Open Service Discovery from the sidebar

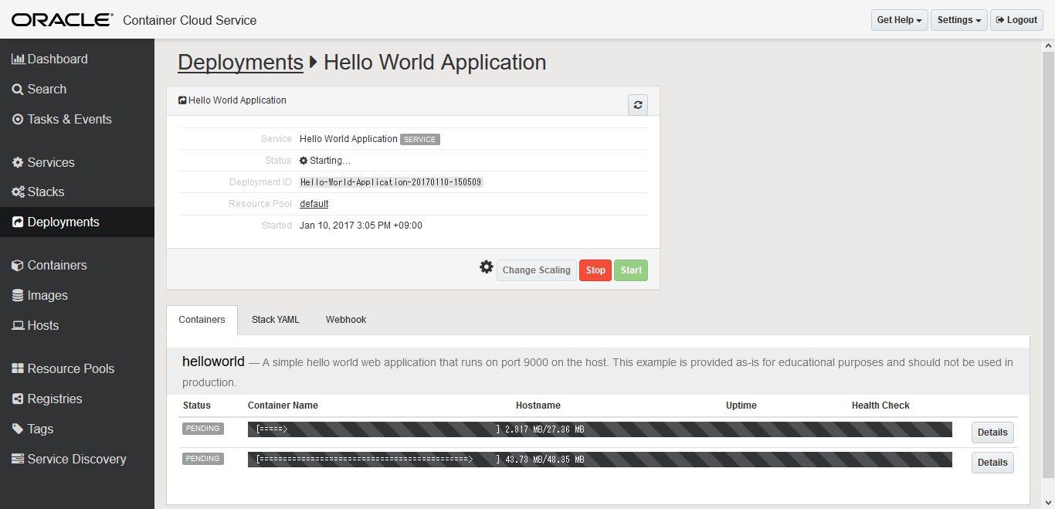pos(77,459)
